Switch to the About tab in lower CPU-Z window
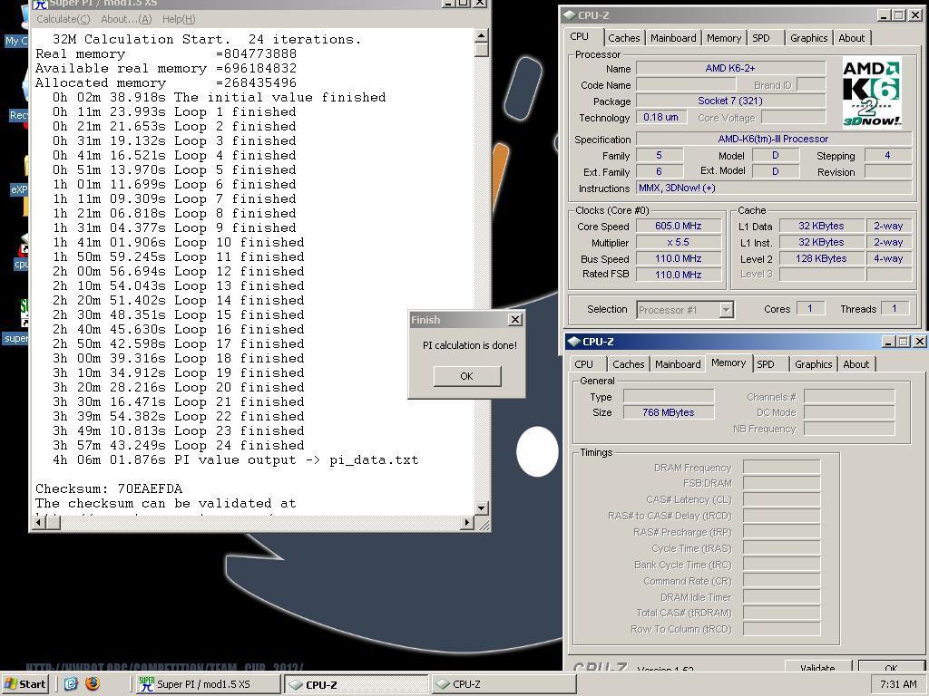 pos(856,364)
